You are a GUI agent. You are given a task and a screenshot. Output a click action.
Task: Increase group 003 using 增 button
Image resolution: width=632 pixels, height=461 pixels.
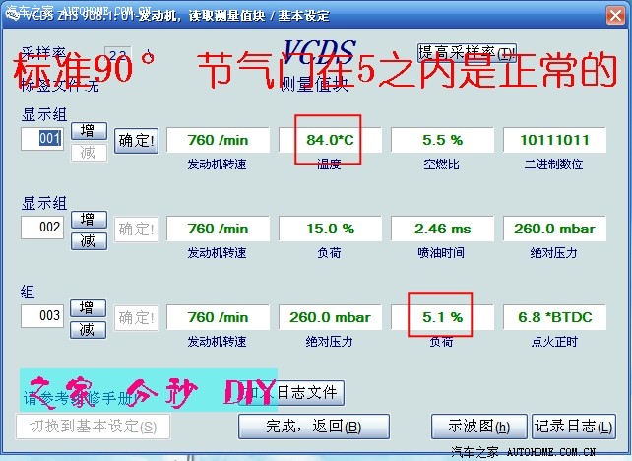click(88, 308)
